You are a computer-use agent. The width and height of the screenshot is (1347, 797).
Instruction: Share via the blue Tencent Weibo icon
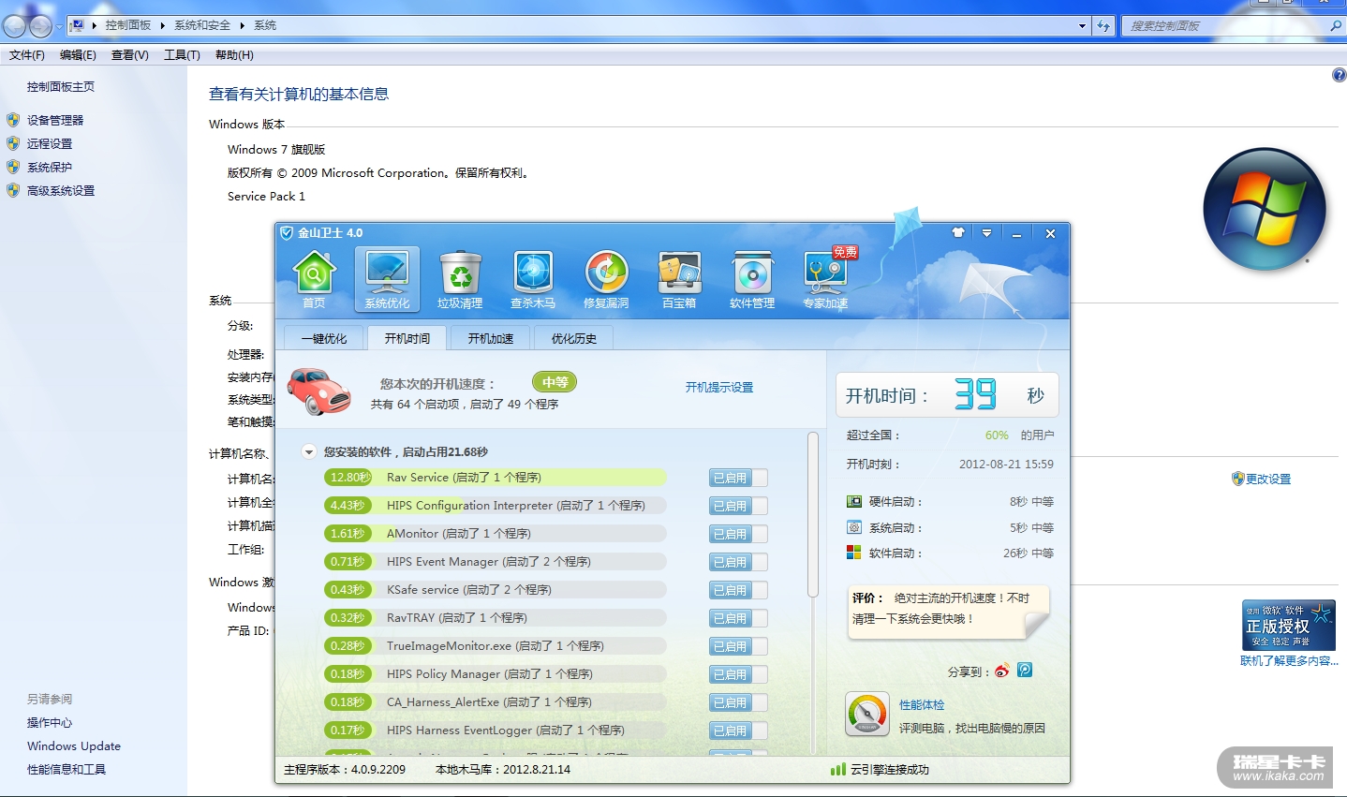[x=1025, y=671]
